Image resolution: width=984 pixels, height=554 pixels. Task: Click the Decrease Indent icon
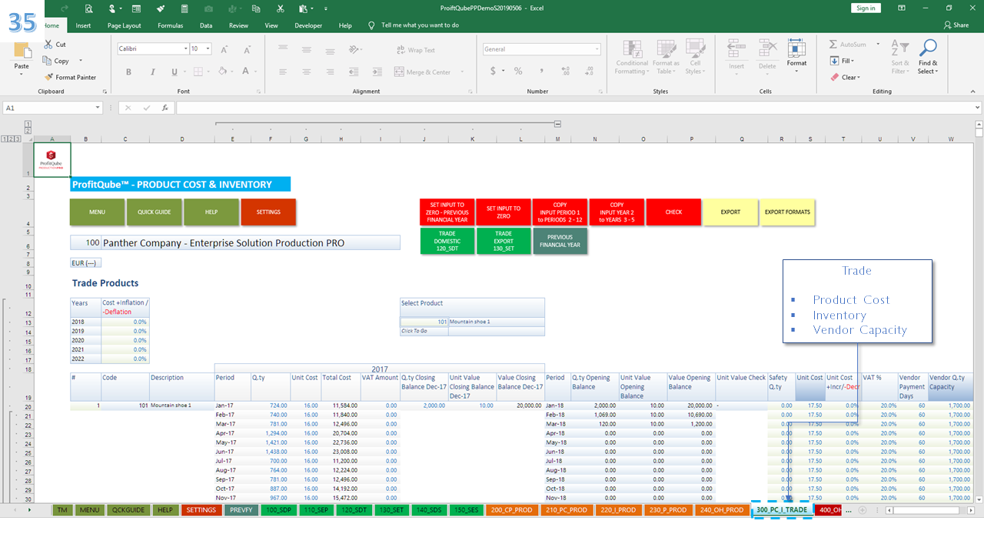355,72
